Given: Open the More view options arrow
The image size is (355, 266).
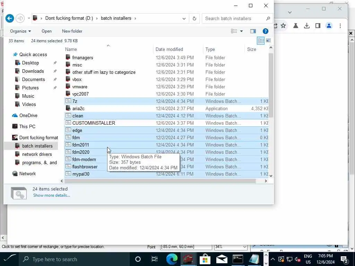Looking at the screenshot, I should [241, 31].
